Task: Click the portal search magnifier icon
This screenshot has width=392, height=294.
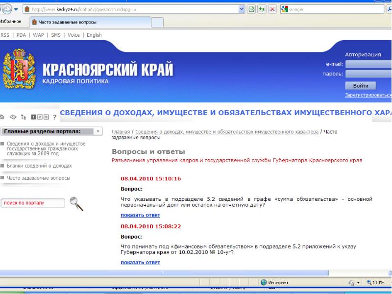Action: pos(76,203)
